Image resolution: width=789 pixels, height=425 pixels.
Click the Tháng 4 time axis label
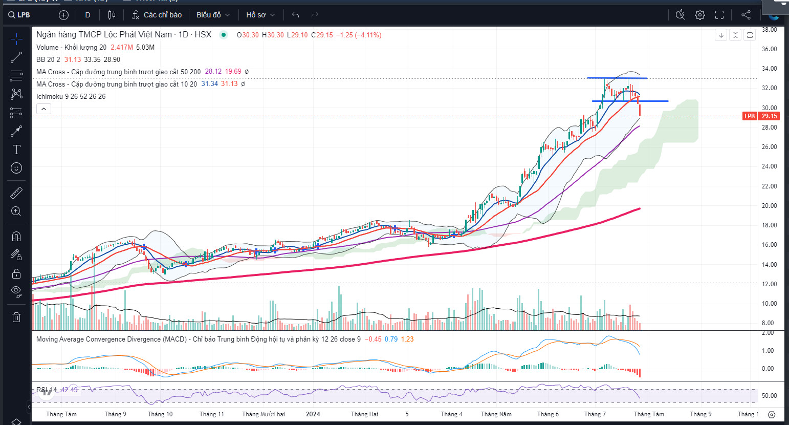(451, 414)
